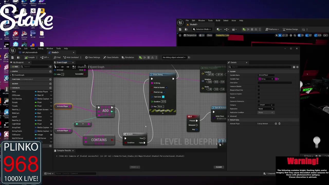Open the Category Default dropdown
Screen dimensions: 329x185
coord(266,105)
